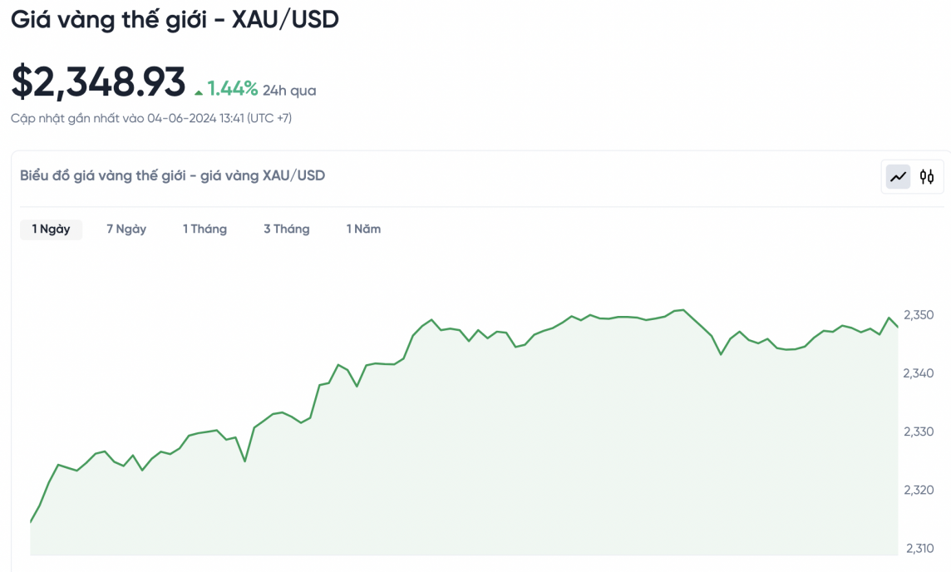Click the 24h qua label
The width and height of the screenshot is (951, 572).
click(289, 91)
